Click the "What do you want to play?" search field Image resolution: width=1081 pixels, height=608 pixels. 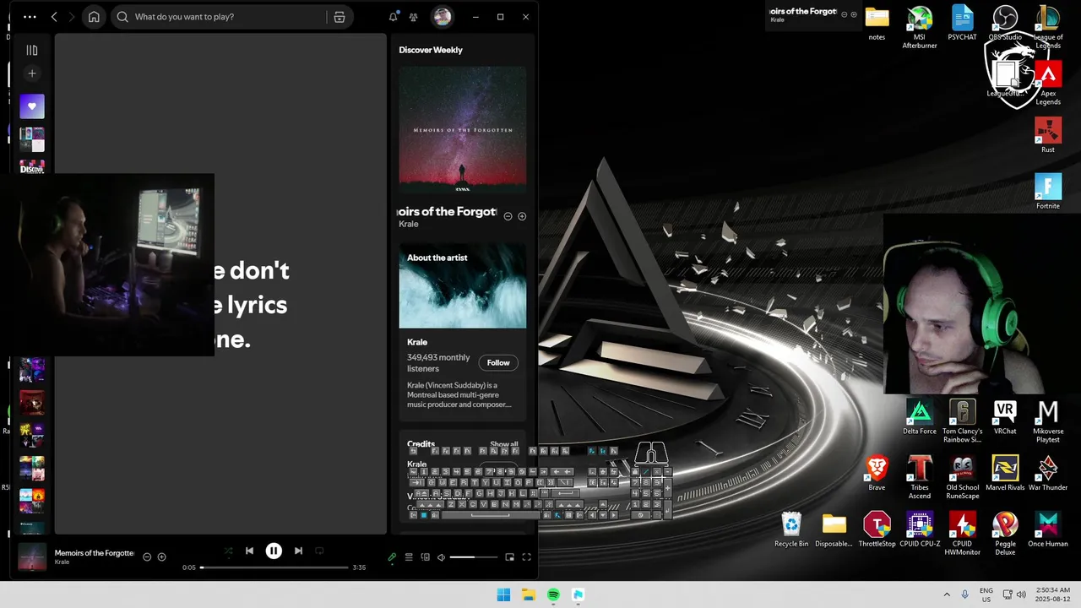(x=220, y=17)
